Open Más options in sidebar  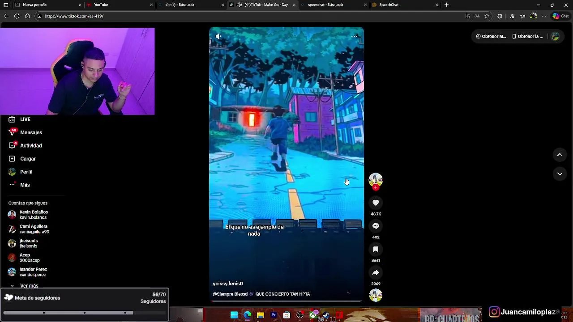coord(19,185)
